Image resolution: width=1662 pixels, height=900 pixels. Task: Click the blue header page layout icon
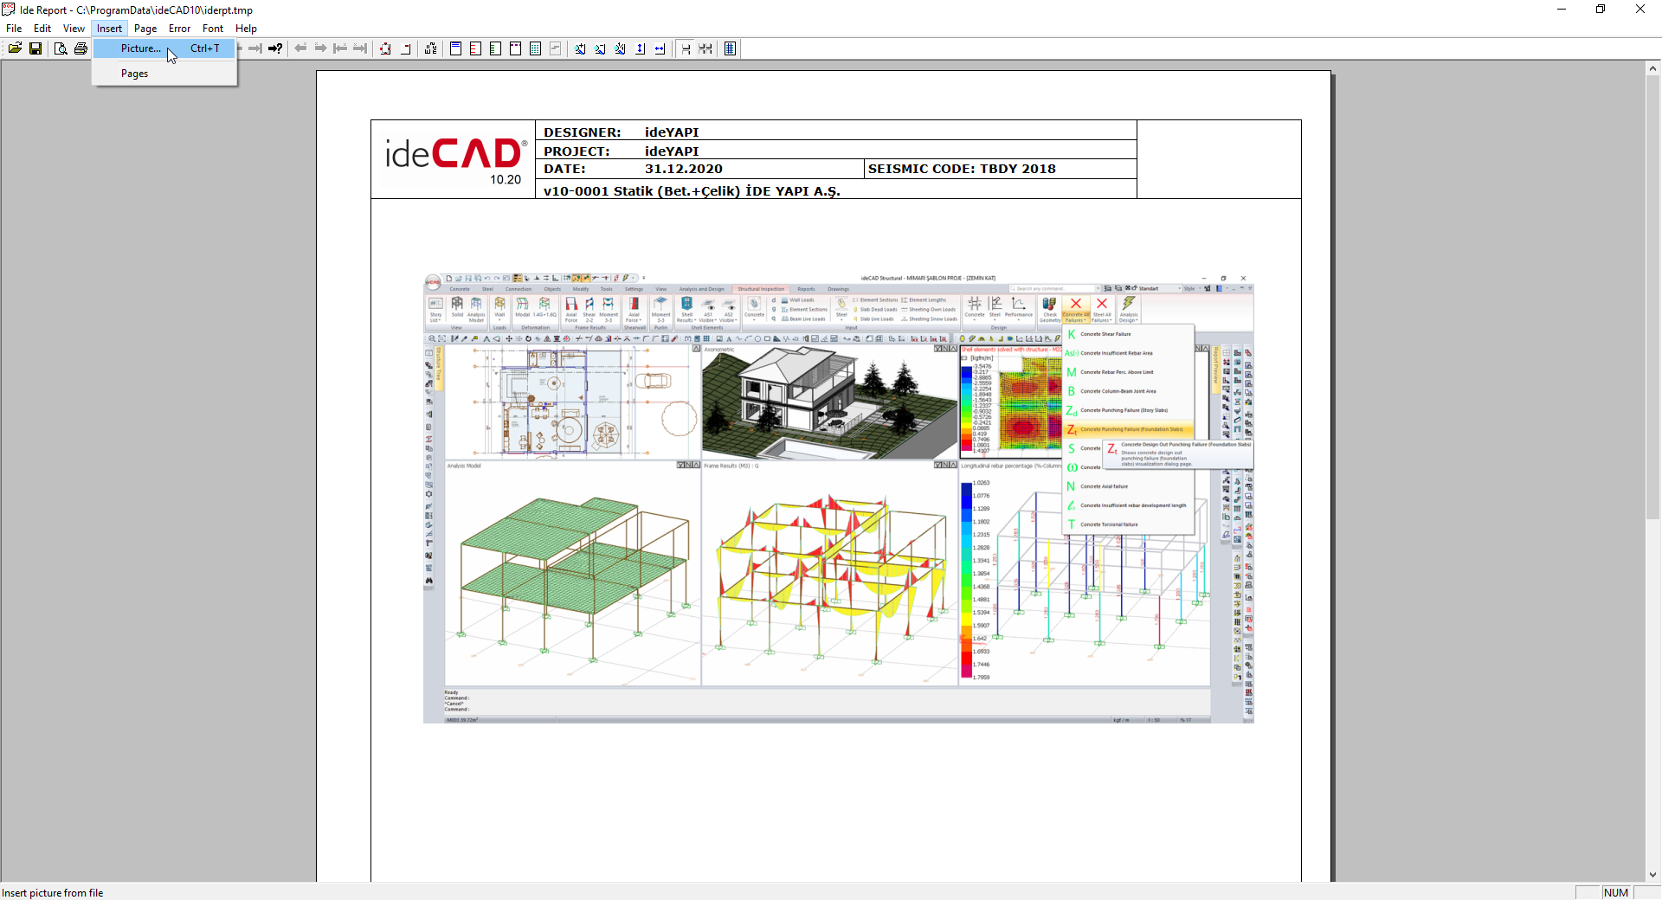pyautogui.click(x=455, y=48)
